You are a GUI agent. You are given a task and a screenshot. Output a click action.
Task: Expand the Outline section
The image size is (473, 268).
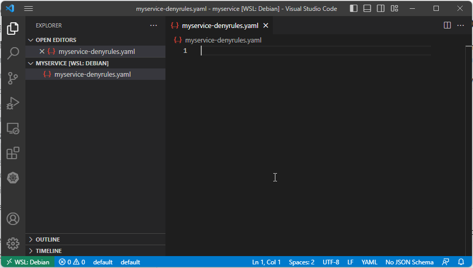pos(47,239)
